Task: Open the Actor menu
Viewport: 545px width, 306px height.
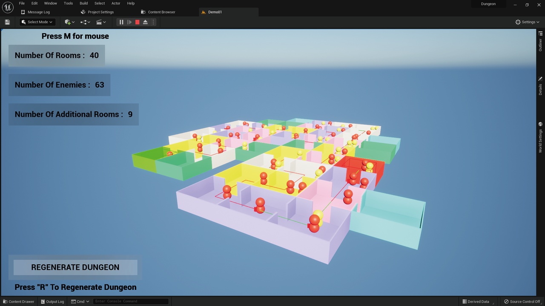Action: pos(116,3)
